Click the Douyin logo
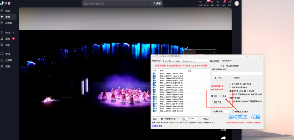Viewport: 294px width, 140px height. click(x=6, y=3)
